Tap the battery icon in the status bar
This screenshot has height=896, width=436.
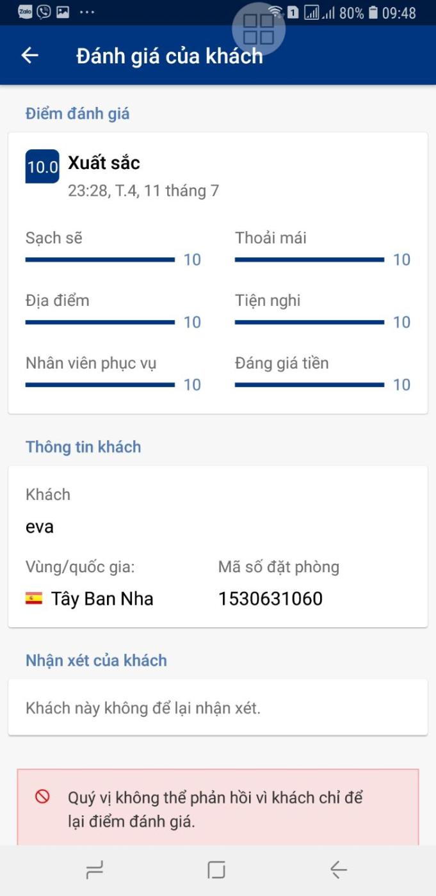coord(373,13)
